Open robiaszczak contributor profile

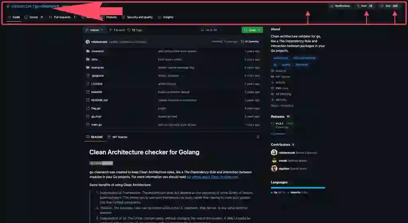287,153
